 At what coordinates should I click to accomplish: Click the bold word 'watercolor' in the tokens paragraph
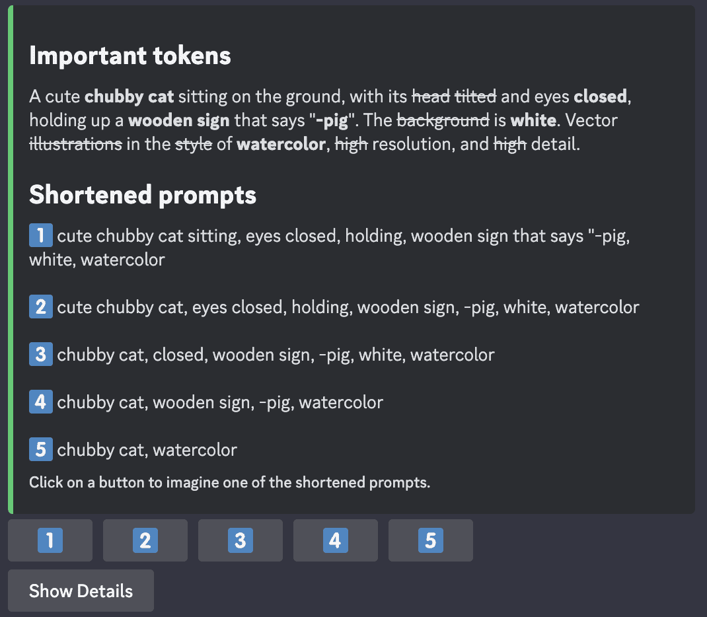pyautogui.click(x=281, y=144)
